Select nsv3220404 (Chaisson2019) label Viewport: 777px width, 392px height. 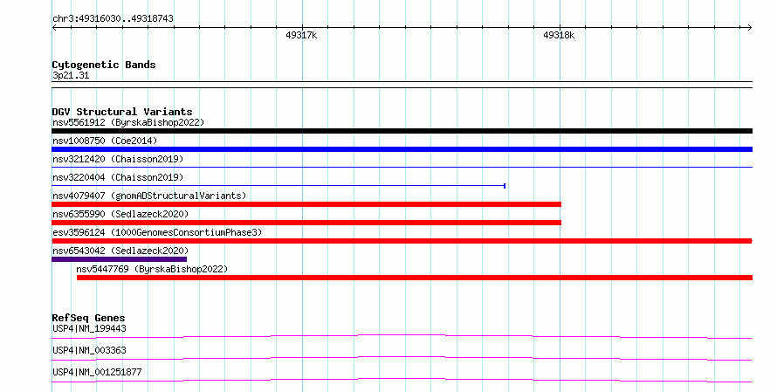[x=118, y=177]
